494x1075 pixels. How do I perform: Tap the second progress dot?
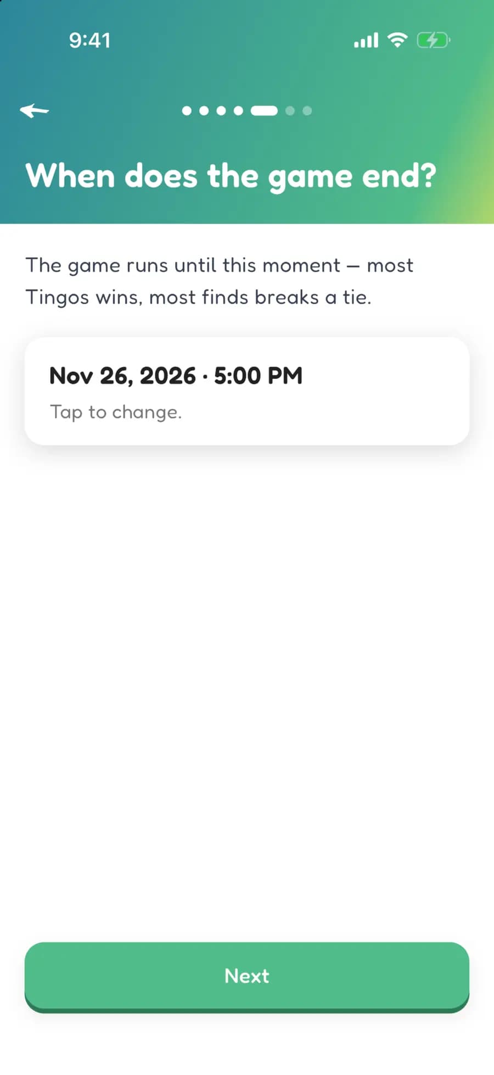point(204,110)
